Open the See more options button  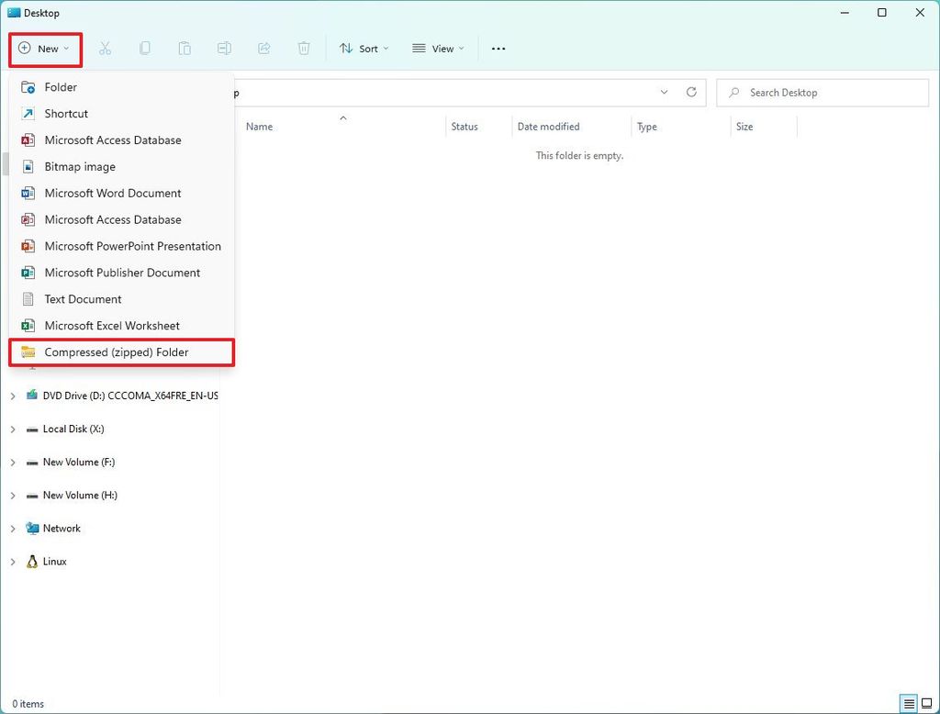coord(498,48)
